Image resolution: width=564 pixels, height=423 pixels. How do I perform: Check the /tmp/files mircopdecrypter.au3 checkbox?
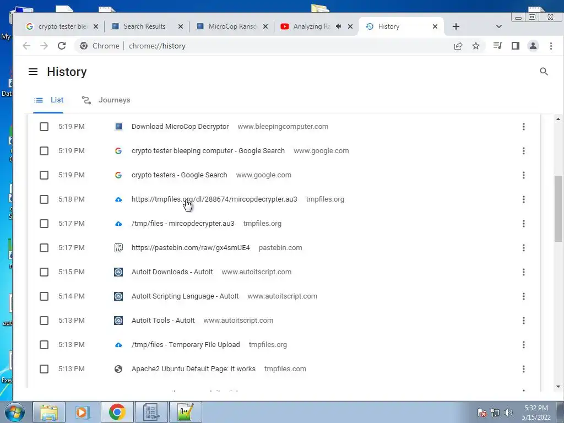[44, 224]
